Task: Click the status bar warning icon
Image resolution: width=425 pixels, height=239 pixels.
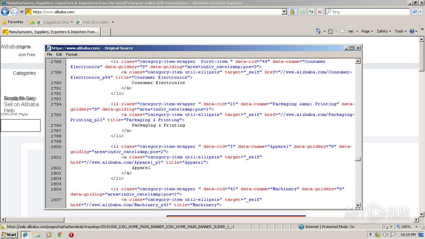Action: 3,227
